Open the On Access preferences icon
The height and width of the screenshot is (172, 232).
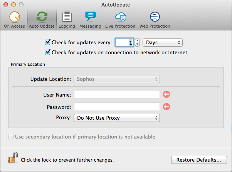15,17
